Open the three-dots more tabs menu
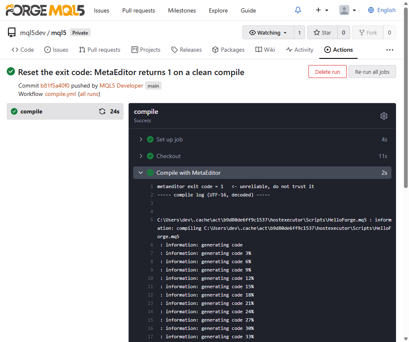Image resolution: width=409 pixels, height=342 pixels. pyautogui.click(x=389, y=50)
